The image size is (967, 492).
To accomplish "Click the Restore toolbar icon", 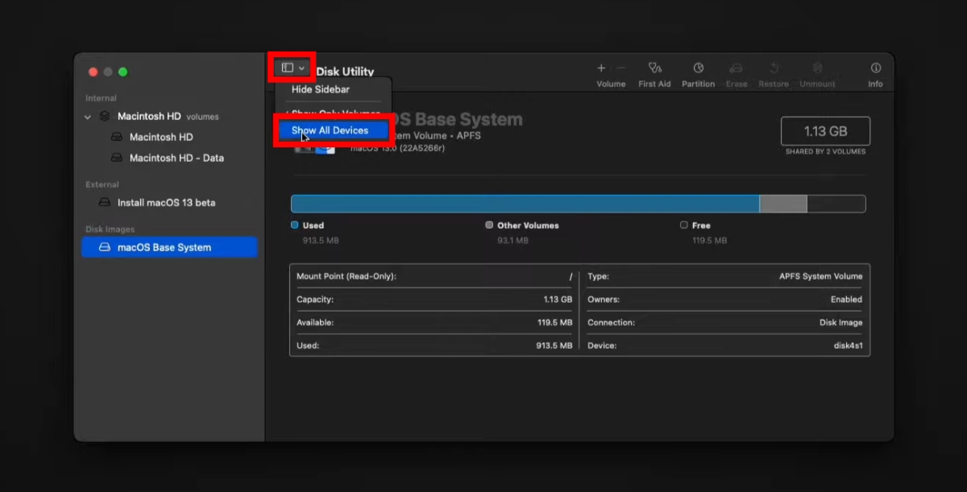I will pos(774,71).
